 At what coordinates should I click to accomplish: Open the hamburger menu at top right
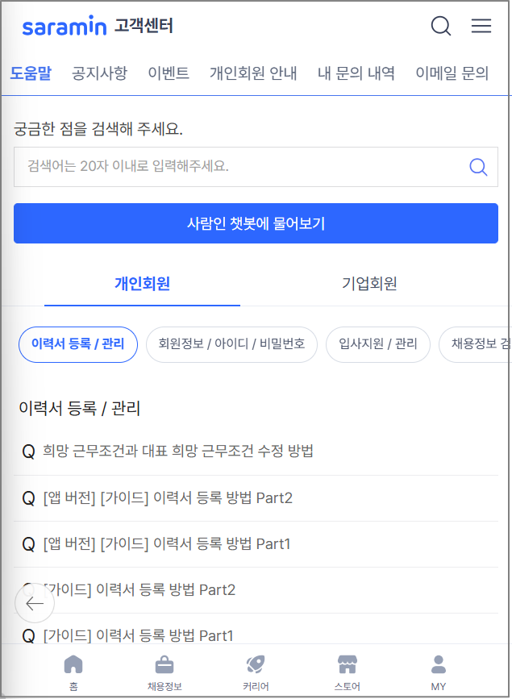[481, 26]
